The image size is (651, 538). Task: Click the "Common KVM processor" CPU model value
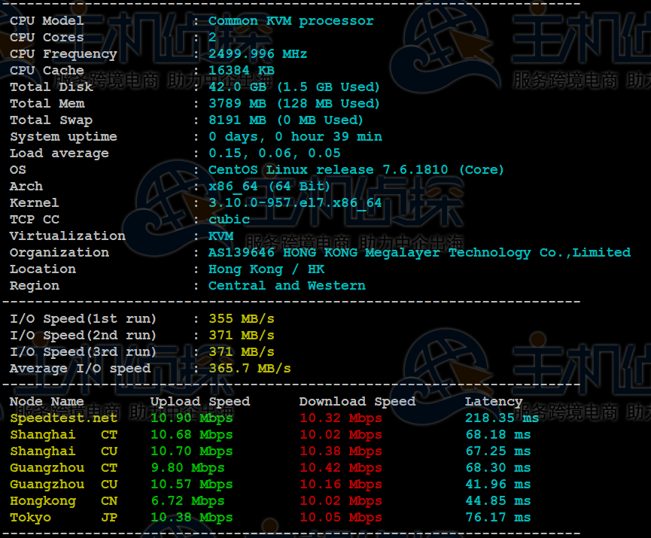tap(291, 21)
